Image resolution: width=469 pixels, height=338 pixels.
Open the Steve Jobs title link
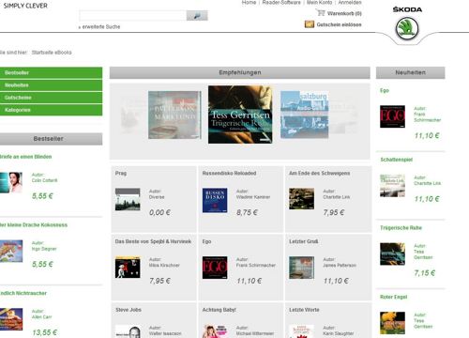[129, 310]
